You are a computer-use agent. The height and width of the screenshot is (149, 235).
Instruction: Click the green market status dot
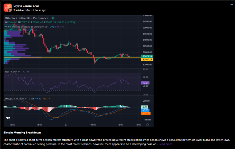coord(53,18)
